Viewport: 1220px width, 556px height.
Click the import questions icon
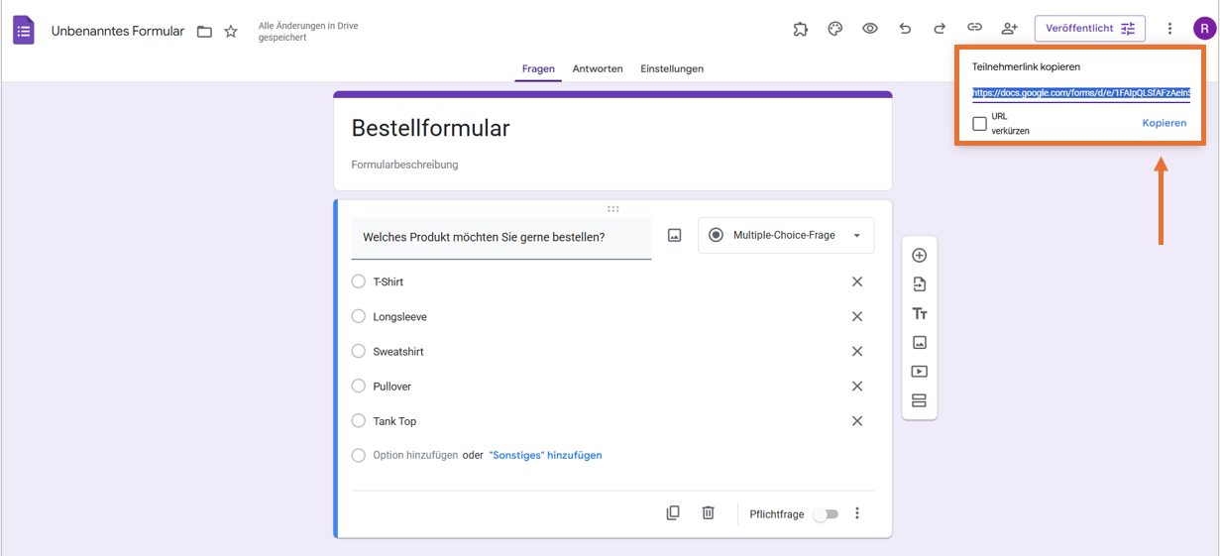(x=920, y=284)
